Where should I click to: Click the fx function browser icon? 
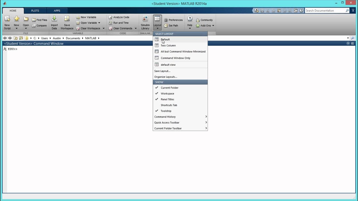tap(5, 49)
